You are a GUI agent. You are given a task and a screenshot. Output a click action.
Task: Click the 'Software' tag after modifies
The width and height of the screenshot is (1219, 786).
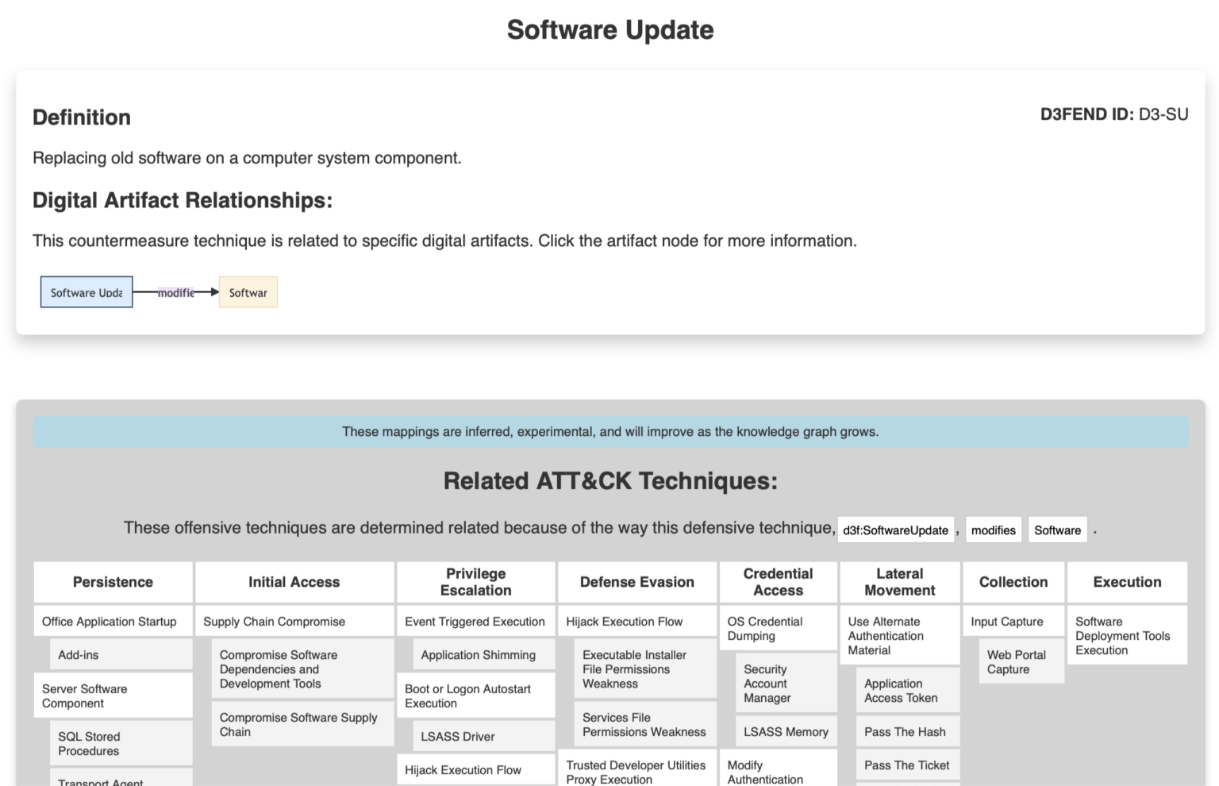point(1057,530)
